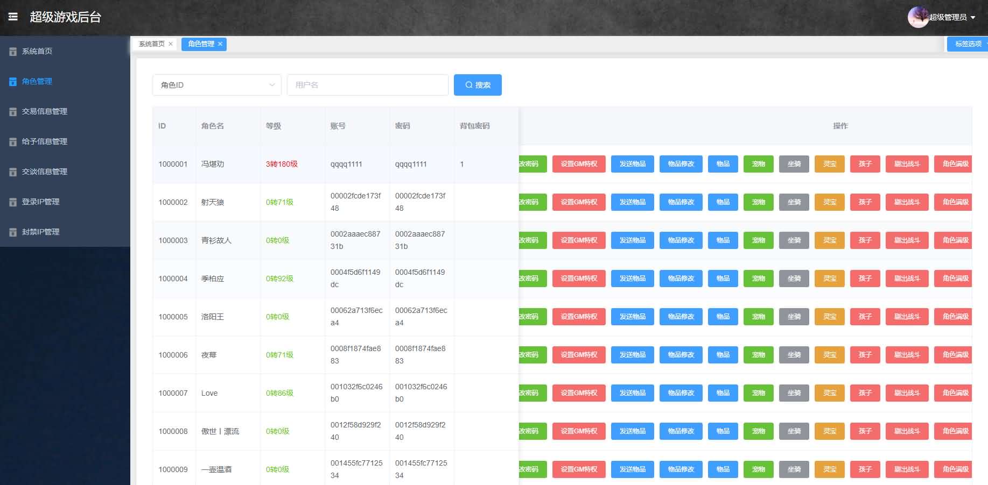Click the 给予信息管理 sidebar icon
Viewport: 988px width, 485px height.
13,142
